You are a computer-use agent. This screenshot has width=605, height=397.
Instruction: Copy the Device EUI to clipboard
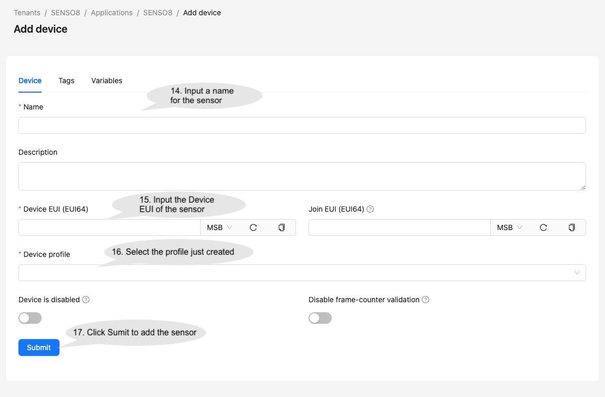pyautogui.click(x=282, y=227)
